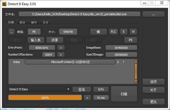
Task: Open the 熵 entropy button
Action: [x=98, y=32]
